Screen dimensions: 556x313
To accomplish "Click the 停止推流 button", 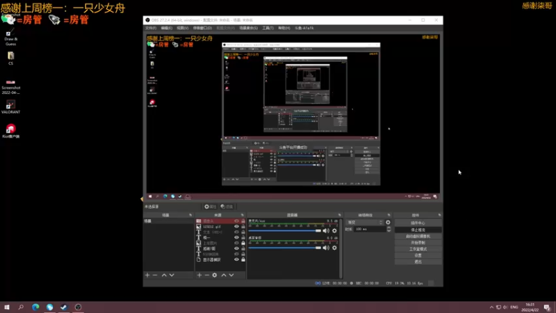I will pyautogui.click(x=418, y=230).
